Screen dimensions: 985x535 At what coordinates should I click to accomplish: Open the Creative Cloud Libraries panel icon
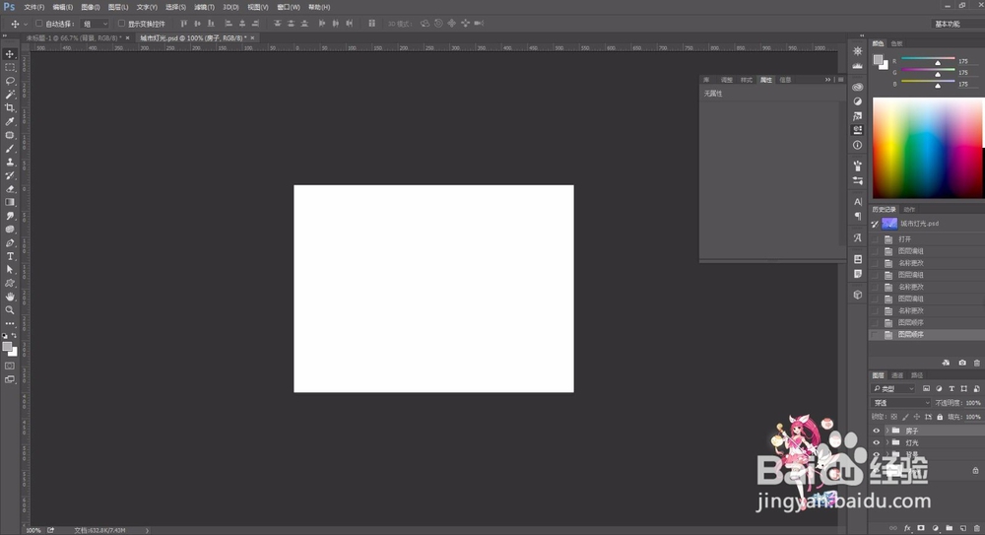(x=858, y=87)
